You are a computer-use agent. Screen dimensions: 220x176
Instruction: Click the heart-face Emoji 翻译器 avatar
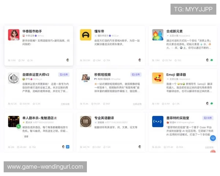(x=158, y=78)
